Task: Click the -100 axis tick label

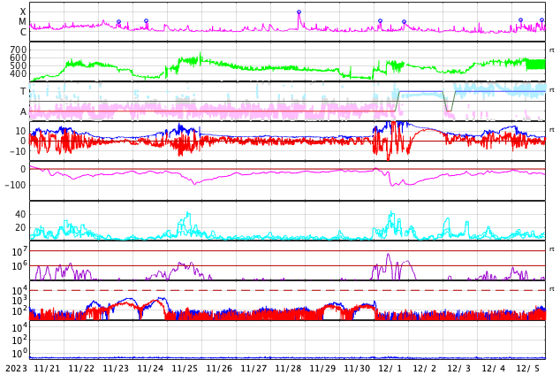Action: 15,185
